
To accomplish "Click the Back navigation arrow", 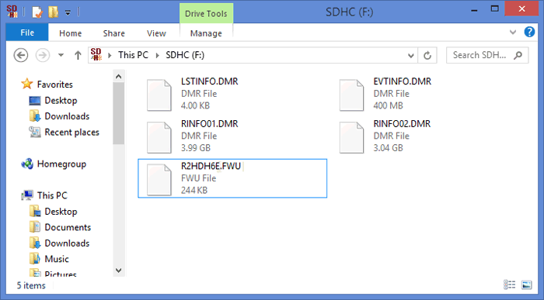I will tap(21, 55).
